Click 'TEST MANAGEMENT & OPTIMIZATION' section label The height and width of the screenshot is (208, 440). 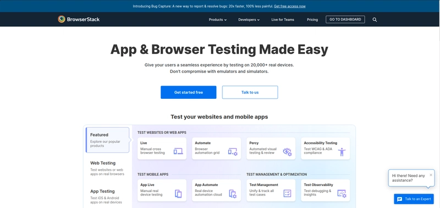[x=277, y=174]
